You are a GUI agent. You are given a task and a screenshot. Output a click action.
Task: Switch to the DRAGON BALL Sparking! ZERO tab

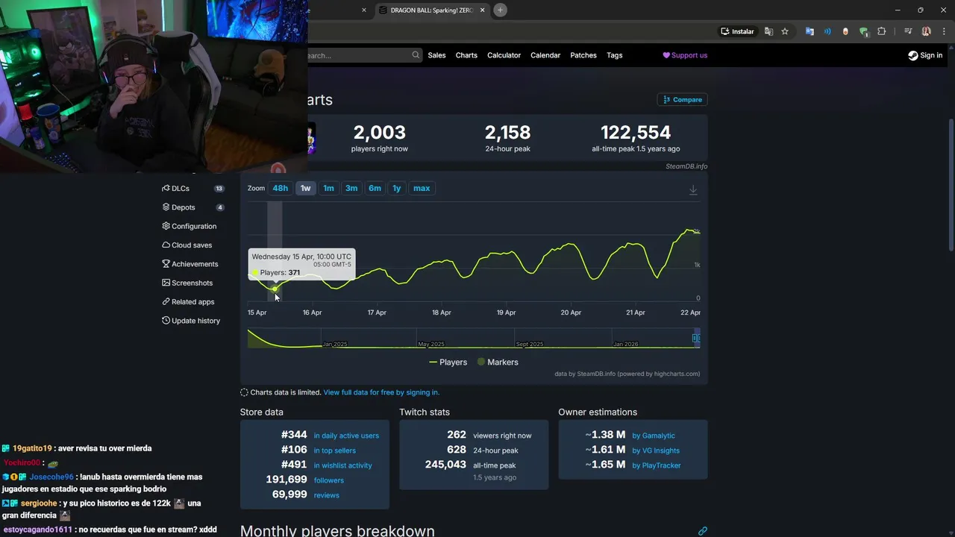432,10
